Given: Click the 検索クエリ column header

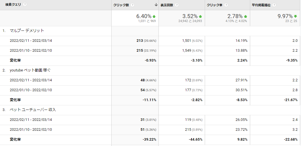Looking at the screenshot, I should click(13, 5).
